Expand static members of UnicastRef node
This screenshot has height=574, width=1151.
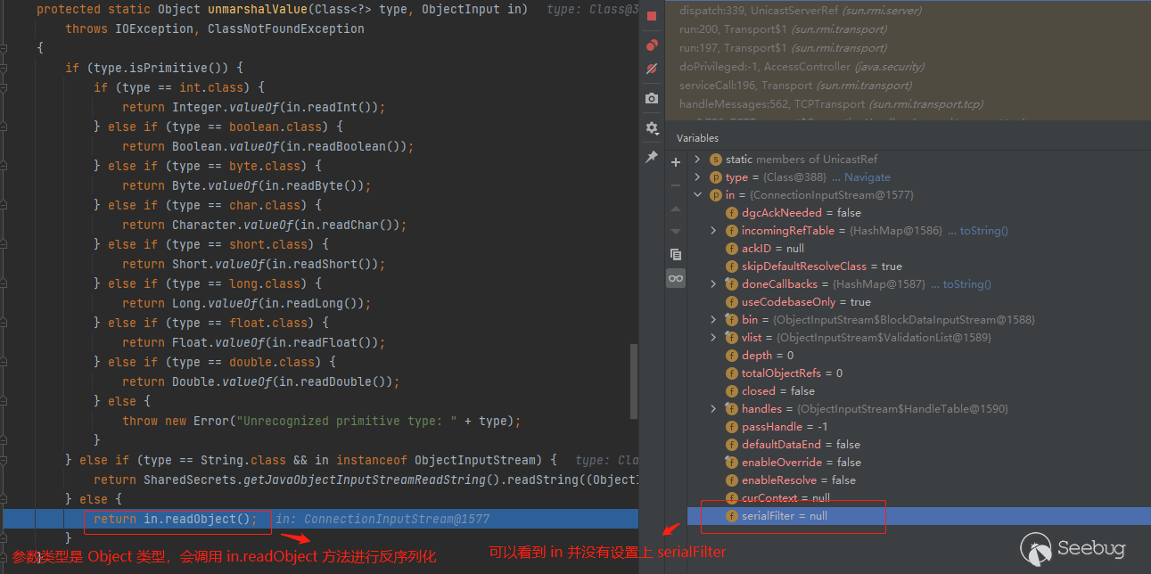[697, 160]
